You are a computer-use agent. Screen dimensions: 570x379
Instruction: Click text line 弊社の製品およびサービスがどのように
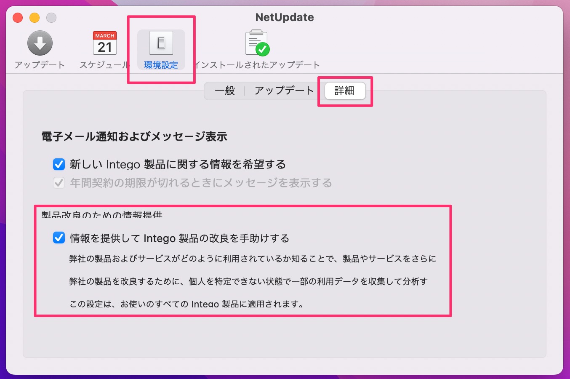coord(253,259)
